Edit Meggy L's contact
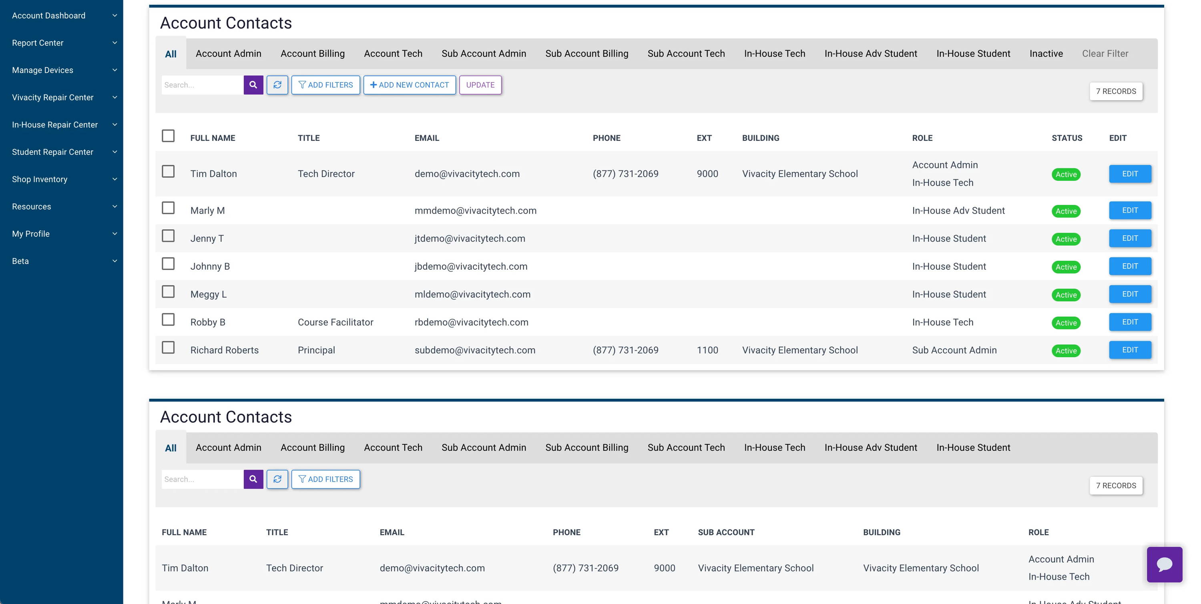 (x=1130, y=294)
